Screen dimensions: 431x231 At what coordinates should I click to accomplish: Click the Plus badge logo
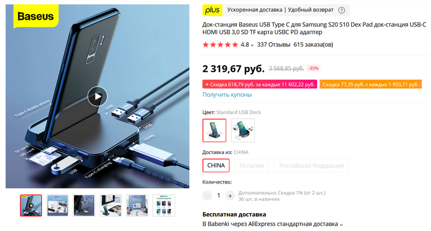(212, 10)
